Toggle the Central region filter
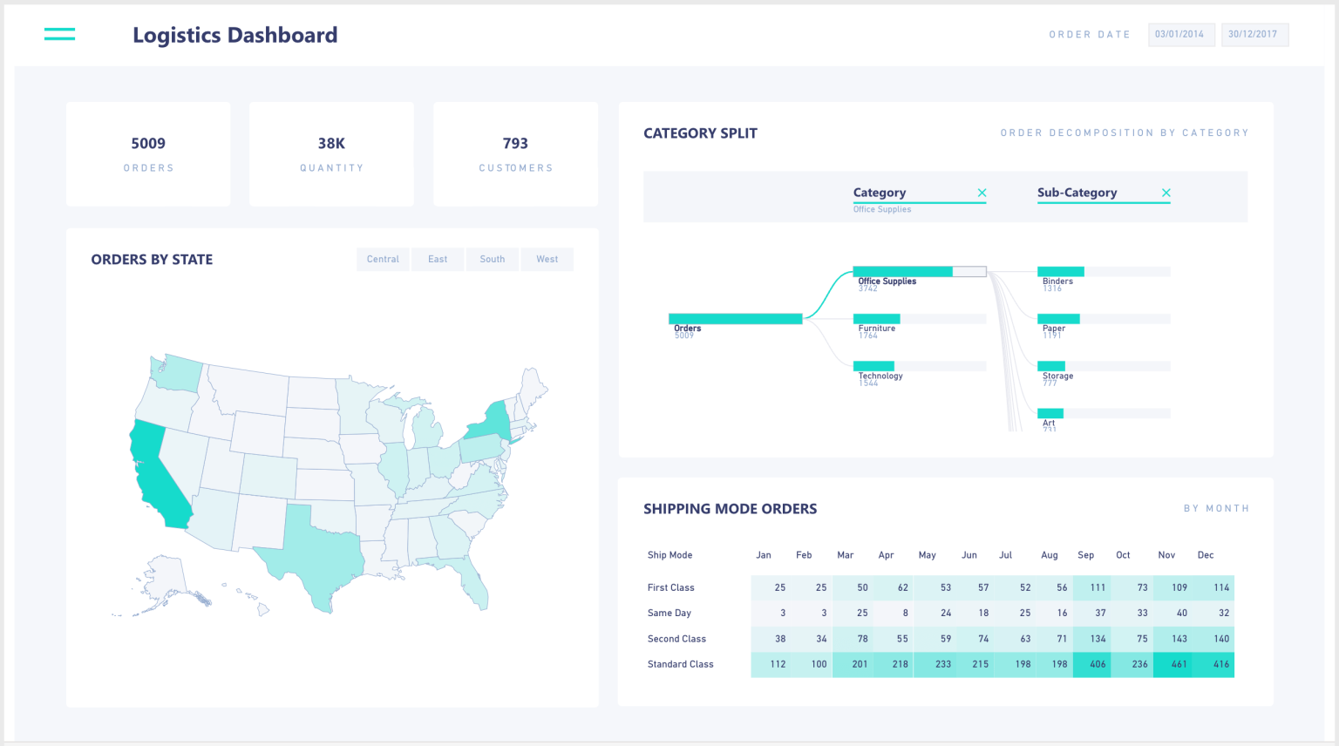The height and width of the screenshot is (746, 1339). [x=383, y=259]
